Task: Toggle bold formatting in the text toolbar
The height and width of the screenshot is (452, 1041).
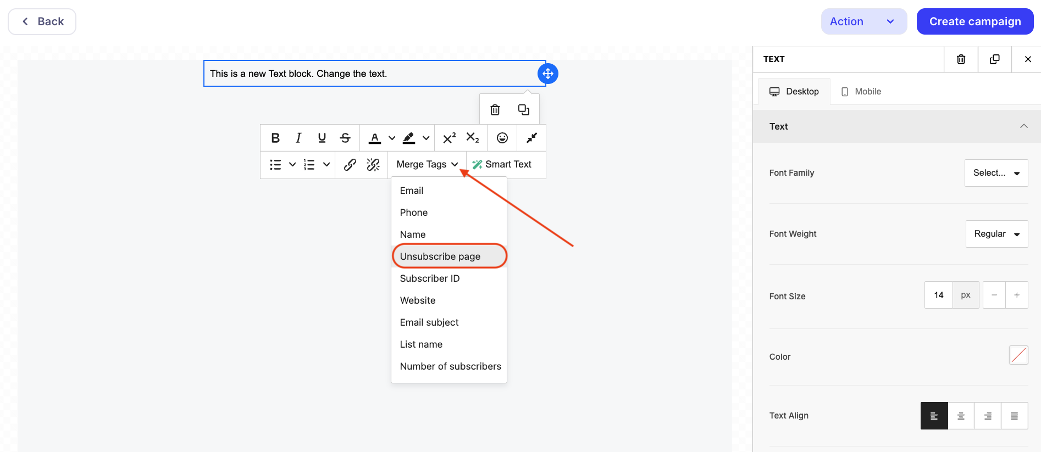Action: (275, 138)
